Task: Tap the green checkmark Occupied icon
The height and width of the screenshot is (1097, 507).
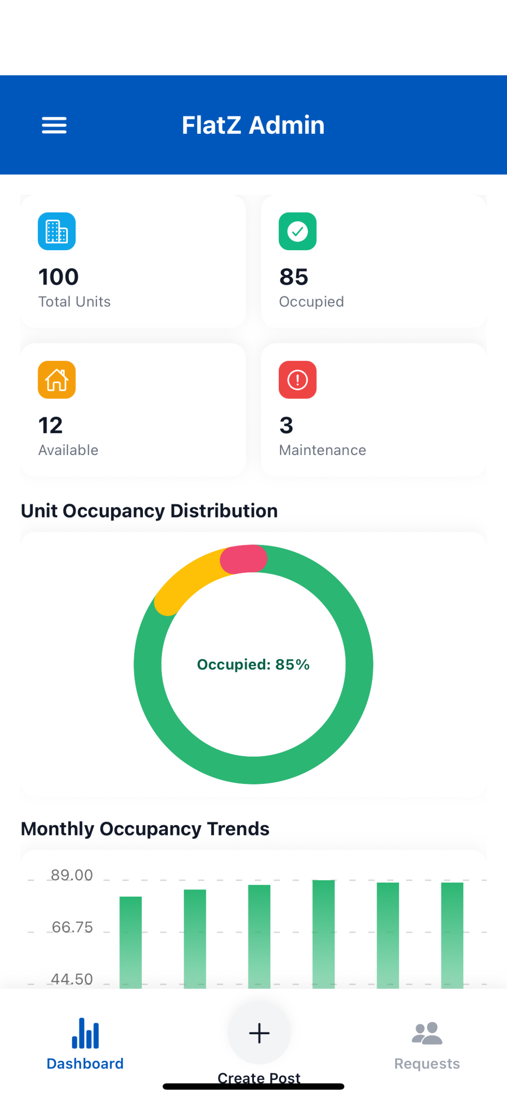Action: tap(298, 231)
